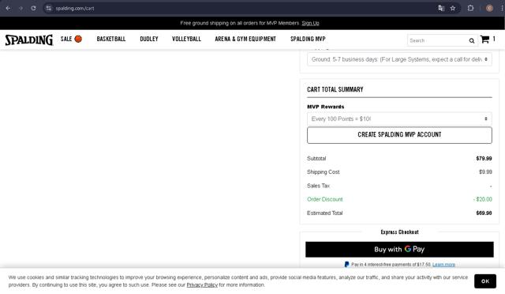Screen dimensions: 505x294
Task: Reload the page with the refresh icon
Action: 33,8
